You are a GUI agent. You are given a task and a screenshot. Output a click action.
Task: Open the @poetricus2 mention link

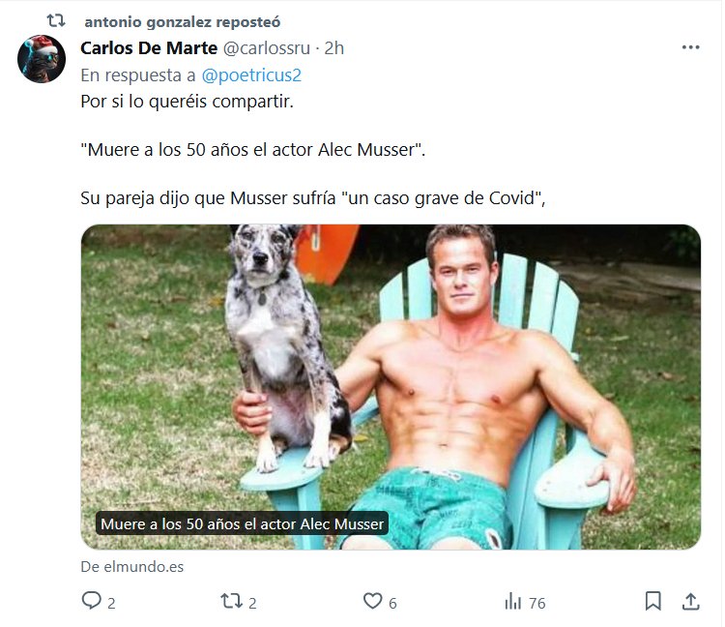click(258, 75)
